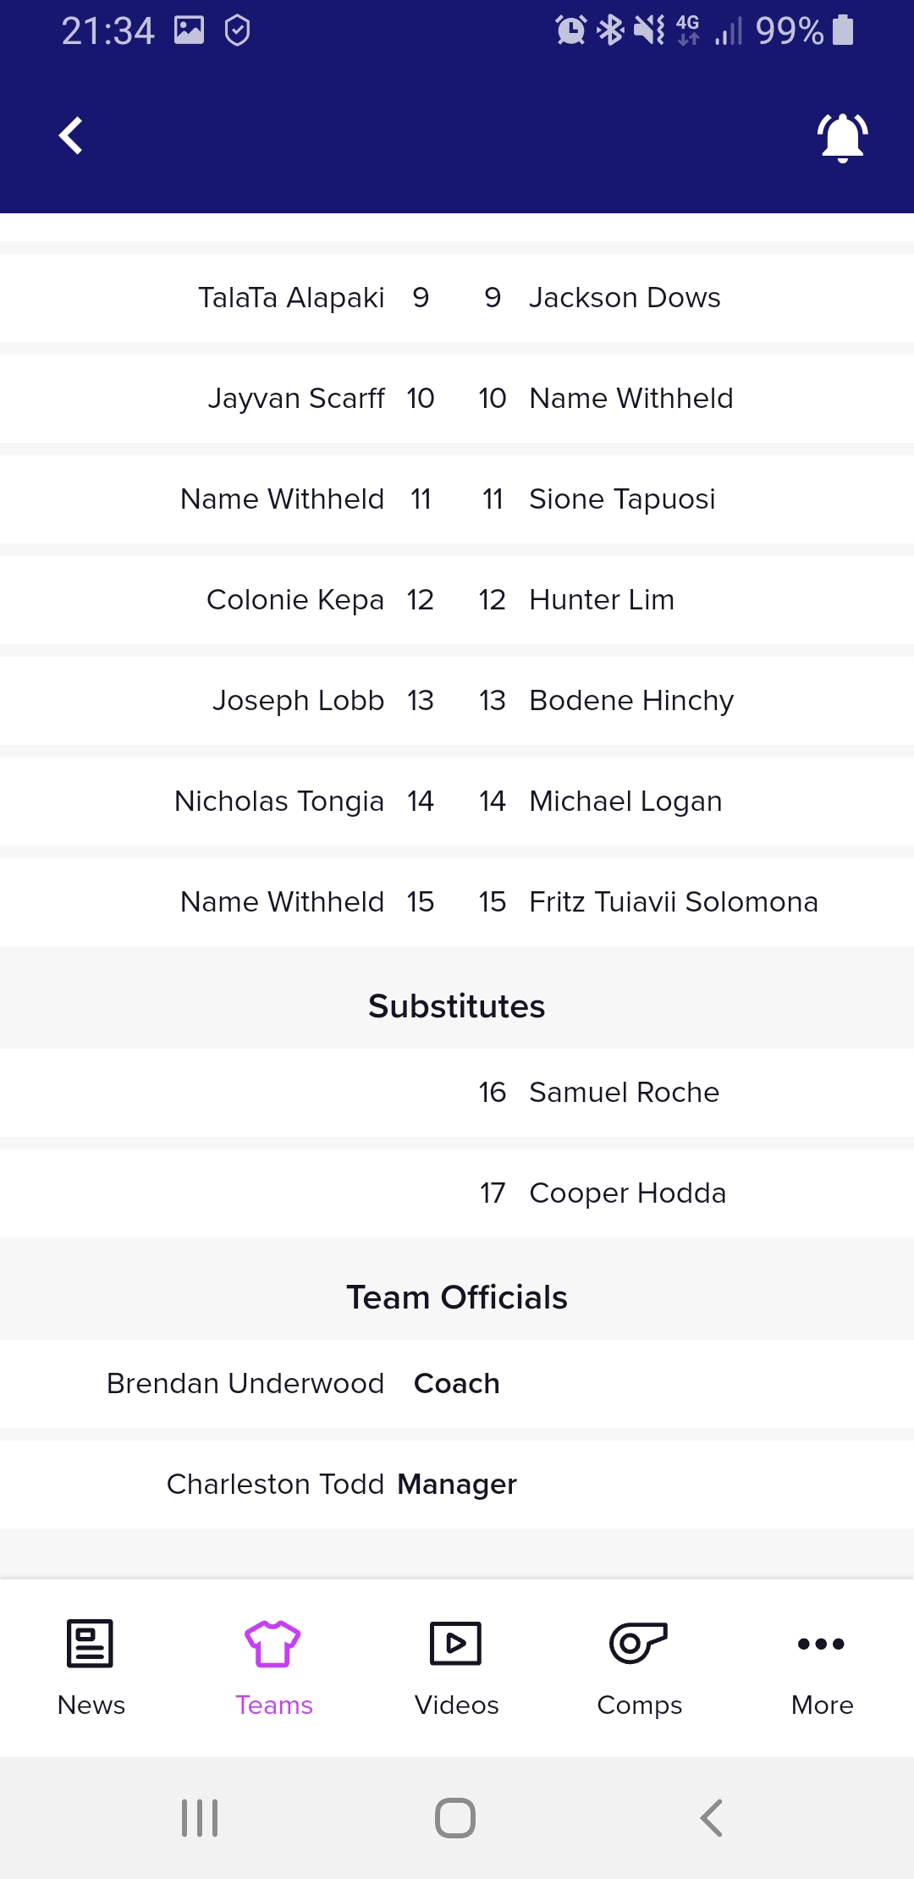This screenshot has height=1879, width=914.
Task: Tap Android home button
Action: pos(455,1818)
